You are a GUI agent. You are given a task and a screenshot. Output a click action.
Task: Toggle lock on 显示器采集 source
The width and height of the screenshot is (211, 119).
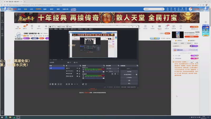[x=79, y=76]
